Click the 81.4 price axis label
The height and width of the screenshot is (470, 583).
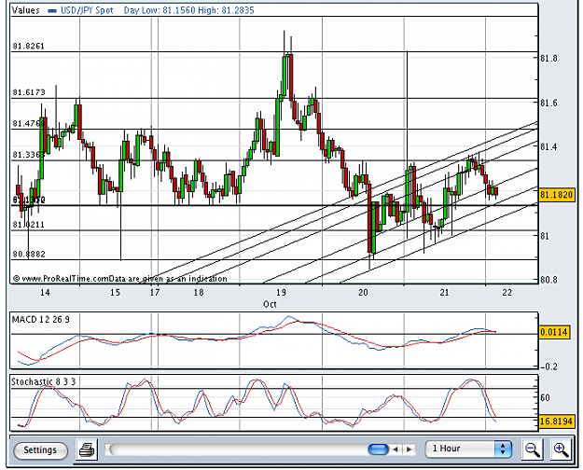pos(548,147)
